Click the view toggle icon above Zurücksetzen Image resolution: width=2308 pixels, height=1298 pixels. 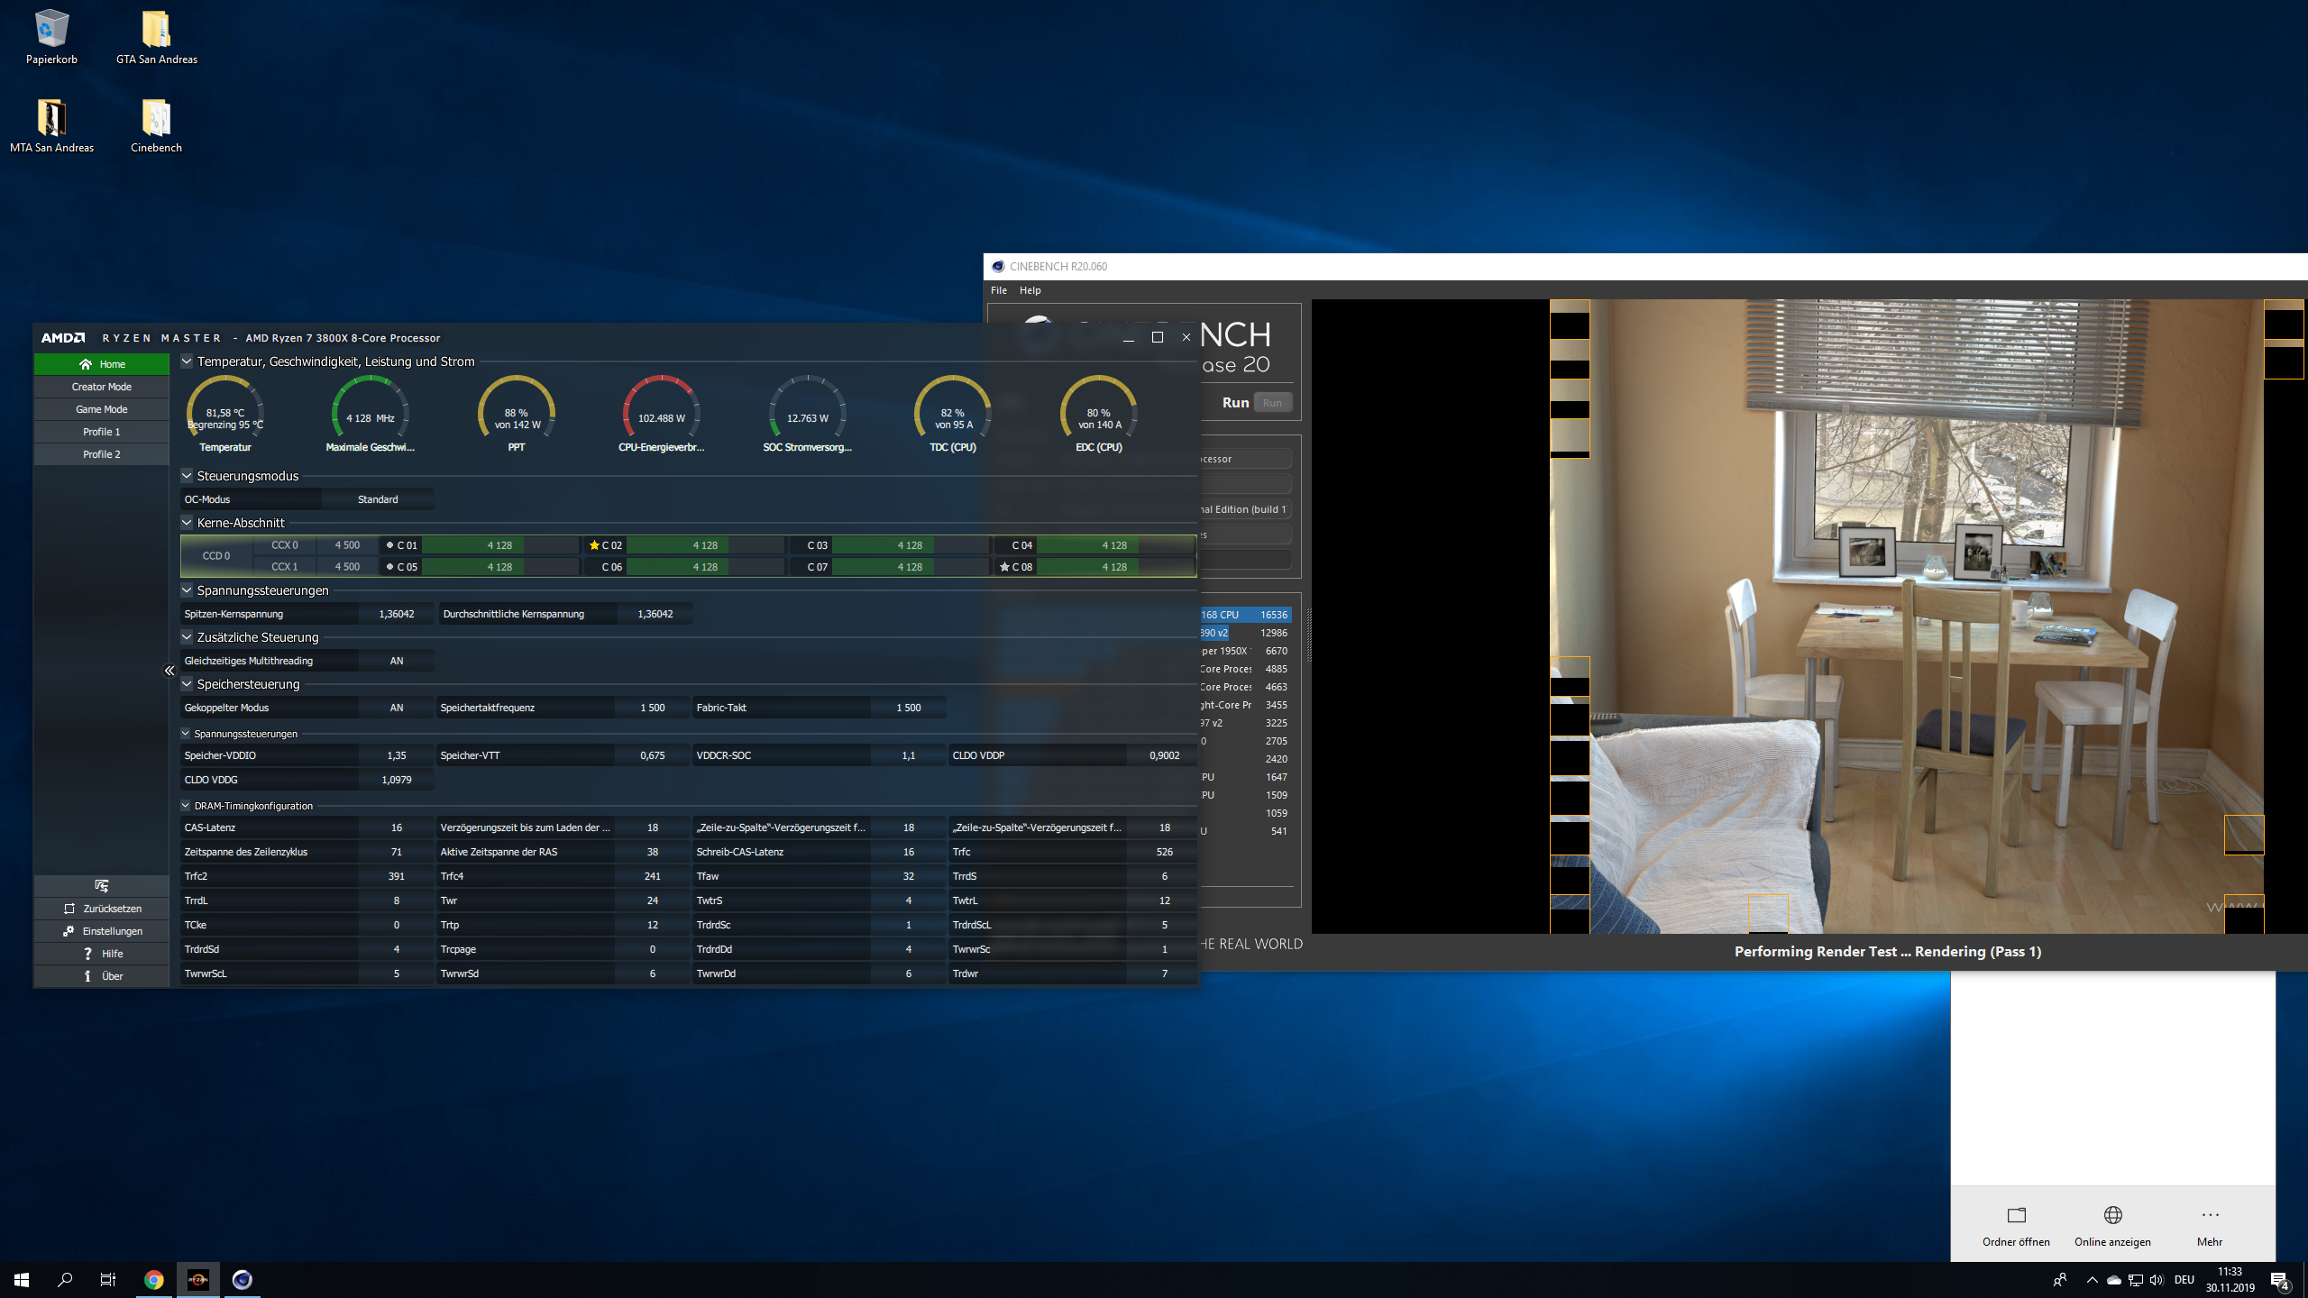101,886
